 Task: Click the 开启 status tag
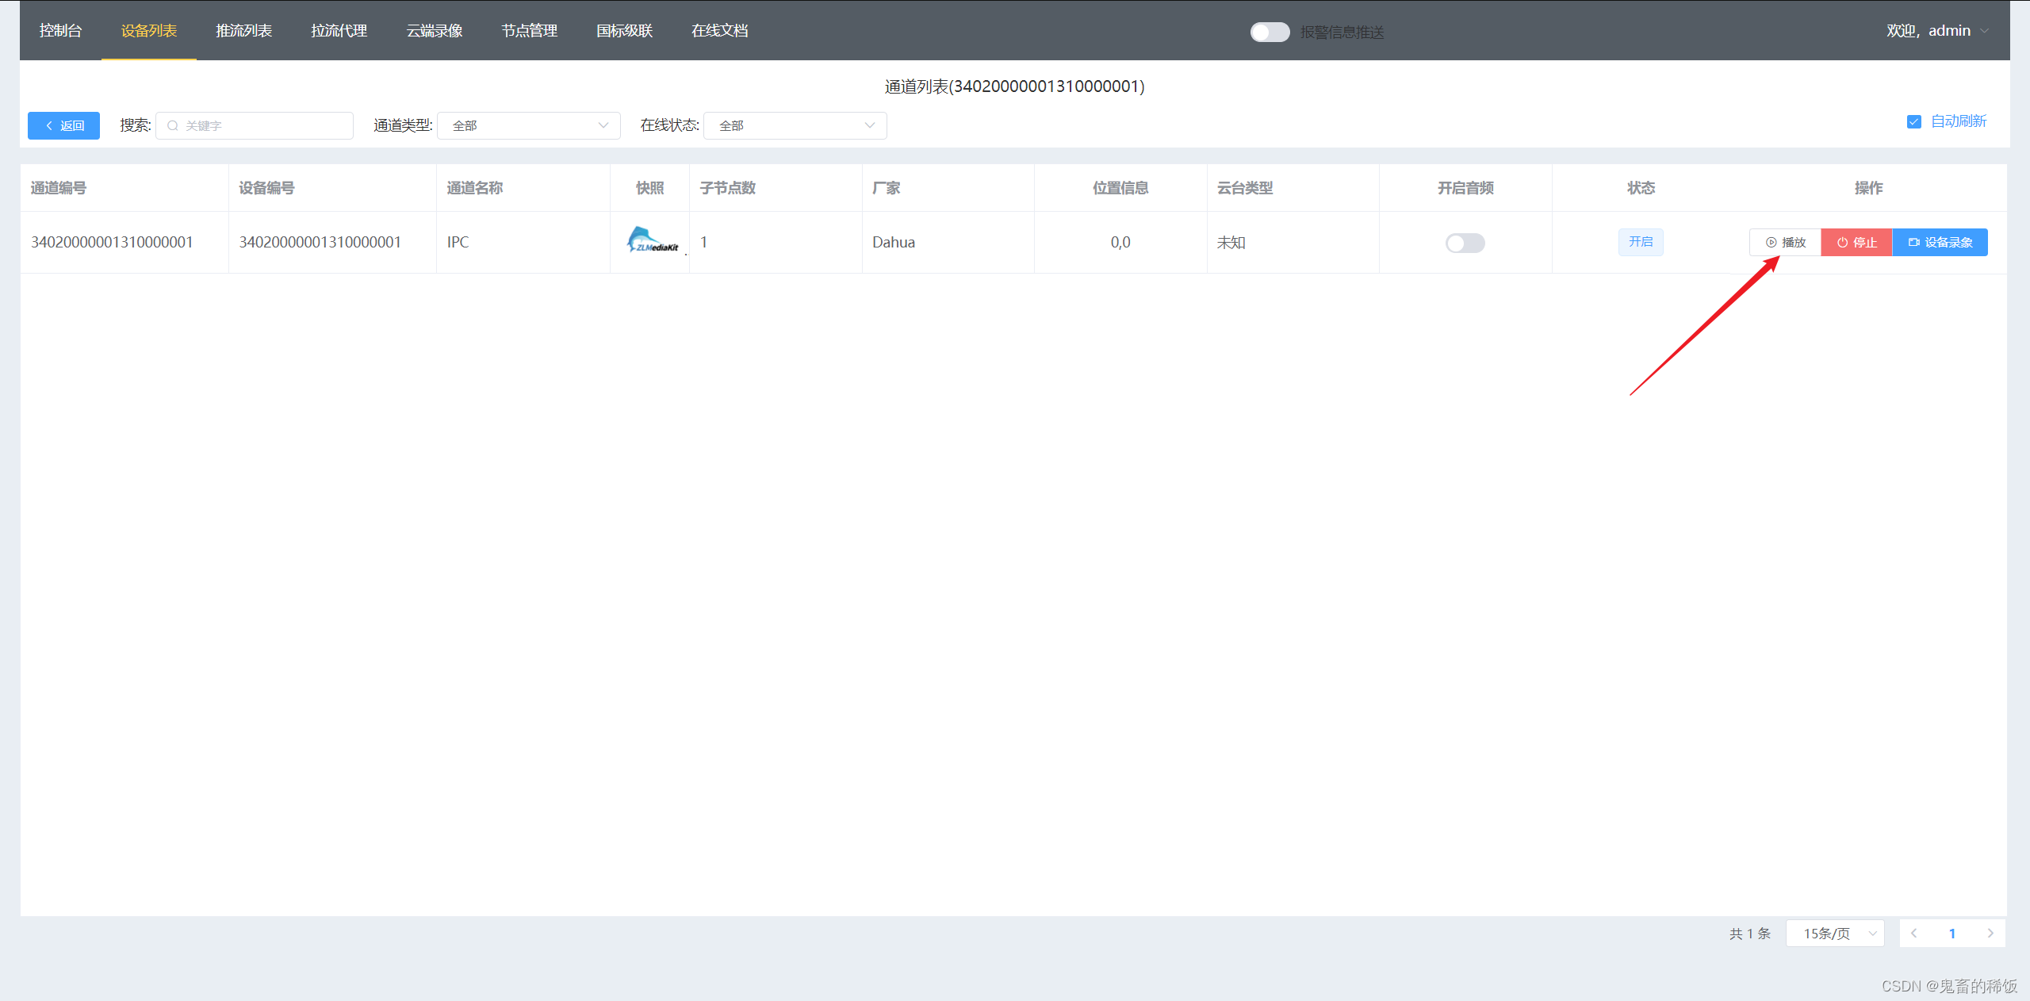1641,242
